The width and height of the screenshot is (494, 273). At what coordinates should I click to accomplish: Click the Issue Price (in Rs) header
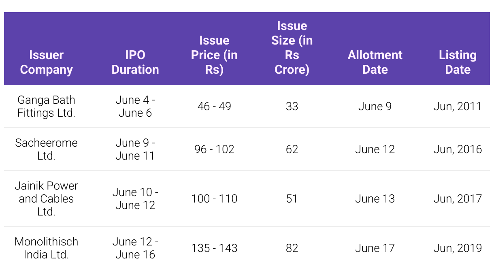(214, 55)
